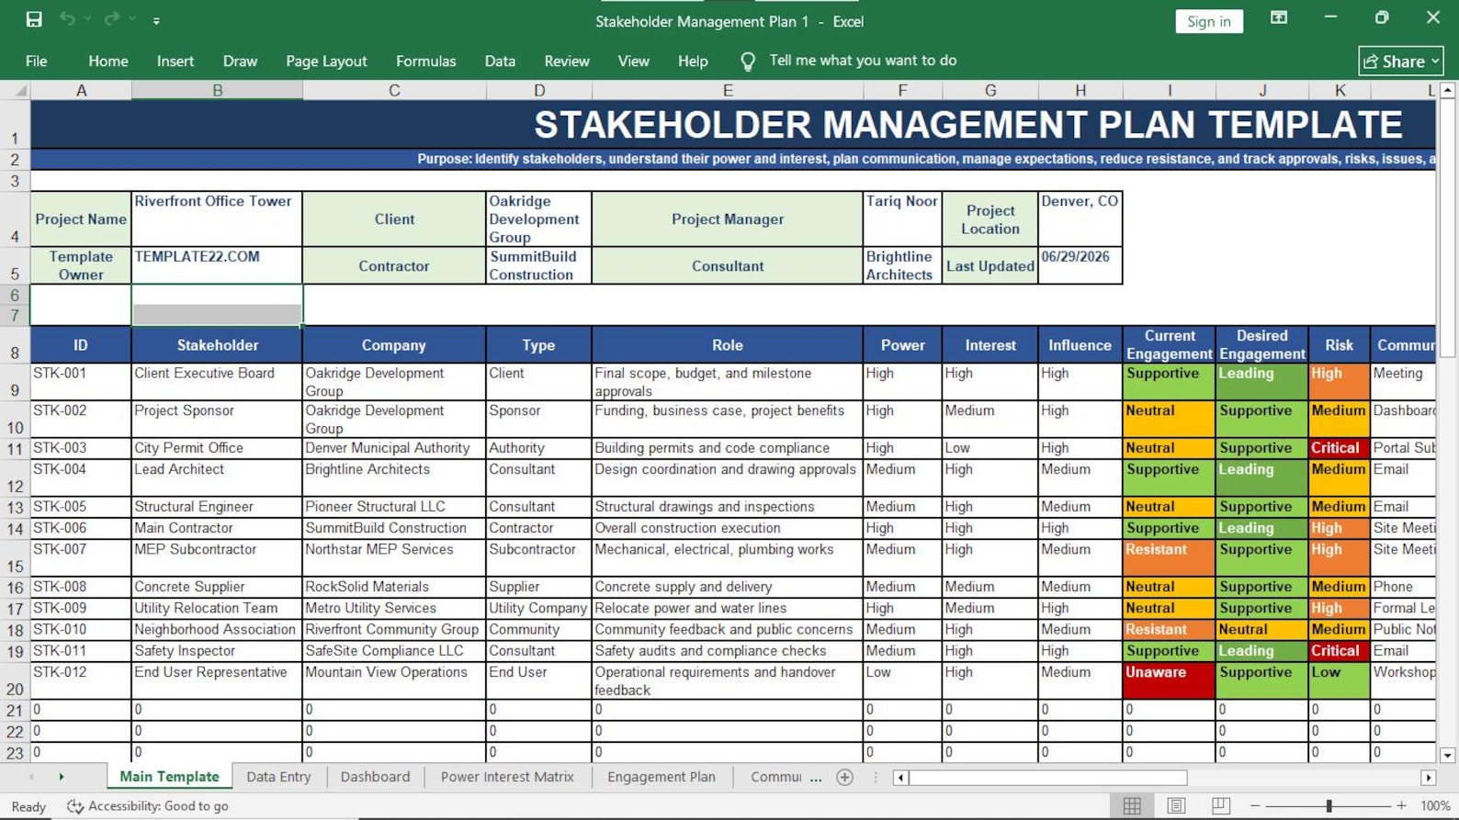Open the Draw ribbon tab
This screenshot has width=1459, height=820.
tap(240, 61)
